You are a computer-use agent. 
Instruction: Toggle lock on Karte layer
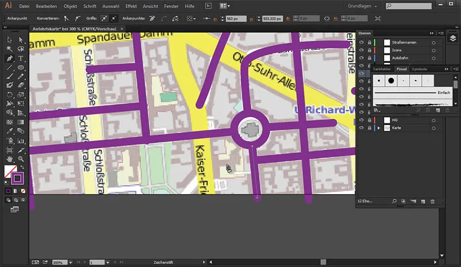(x=369, y=128)
